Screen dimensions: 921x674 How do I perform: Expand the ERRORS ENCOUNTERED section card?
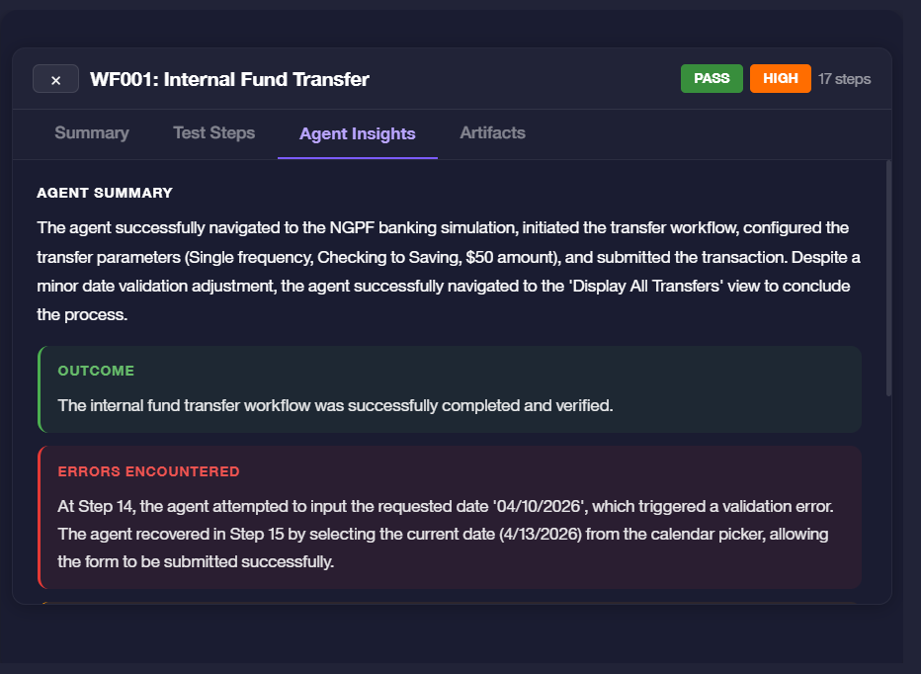pos(450,517)
